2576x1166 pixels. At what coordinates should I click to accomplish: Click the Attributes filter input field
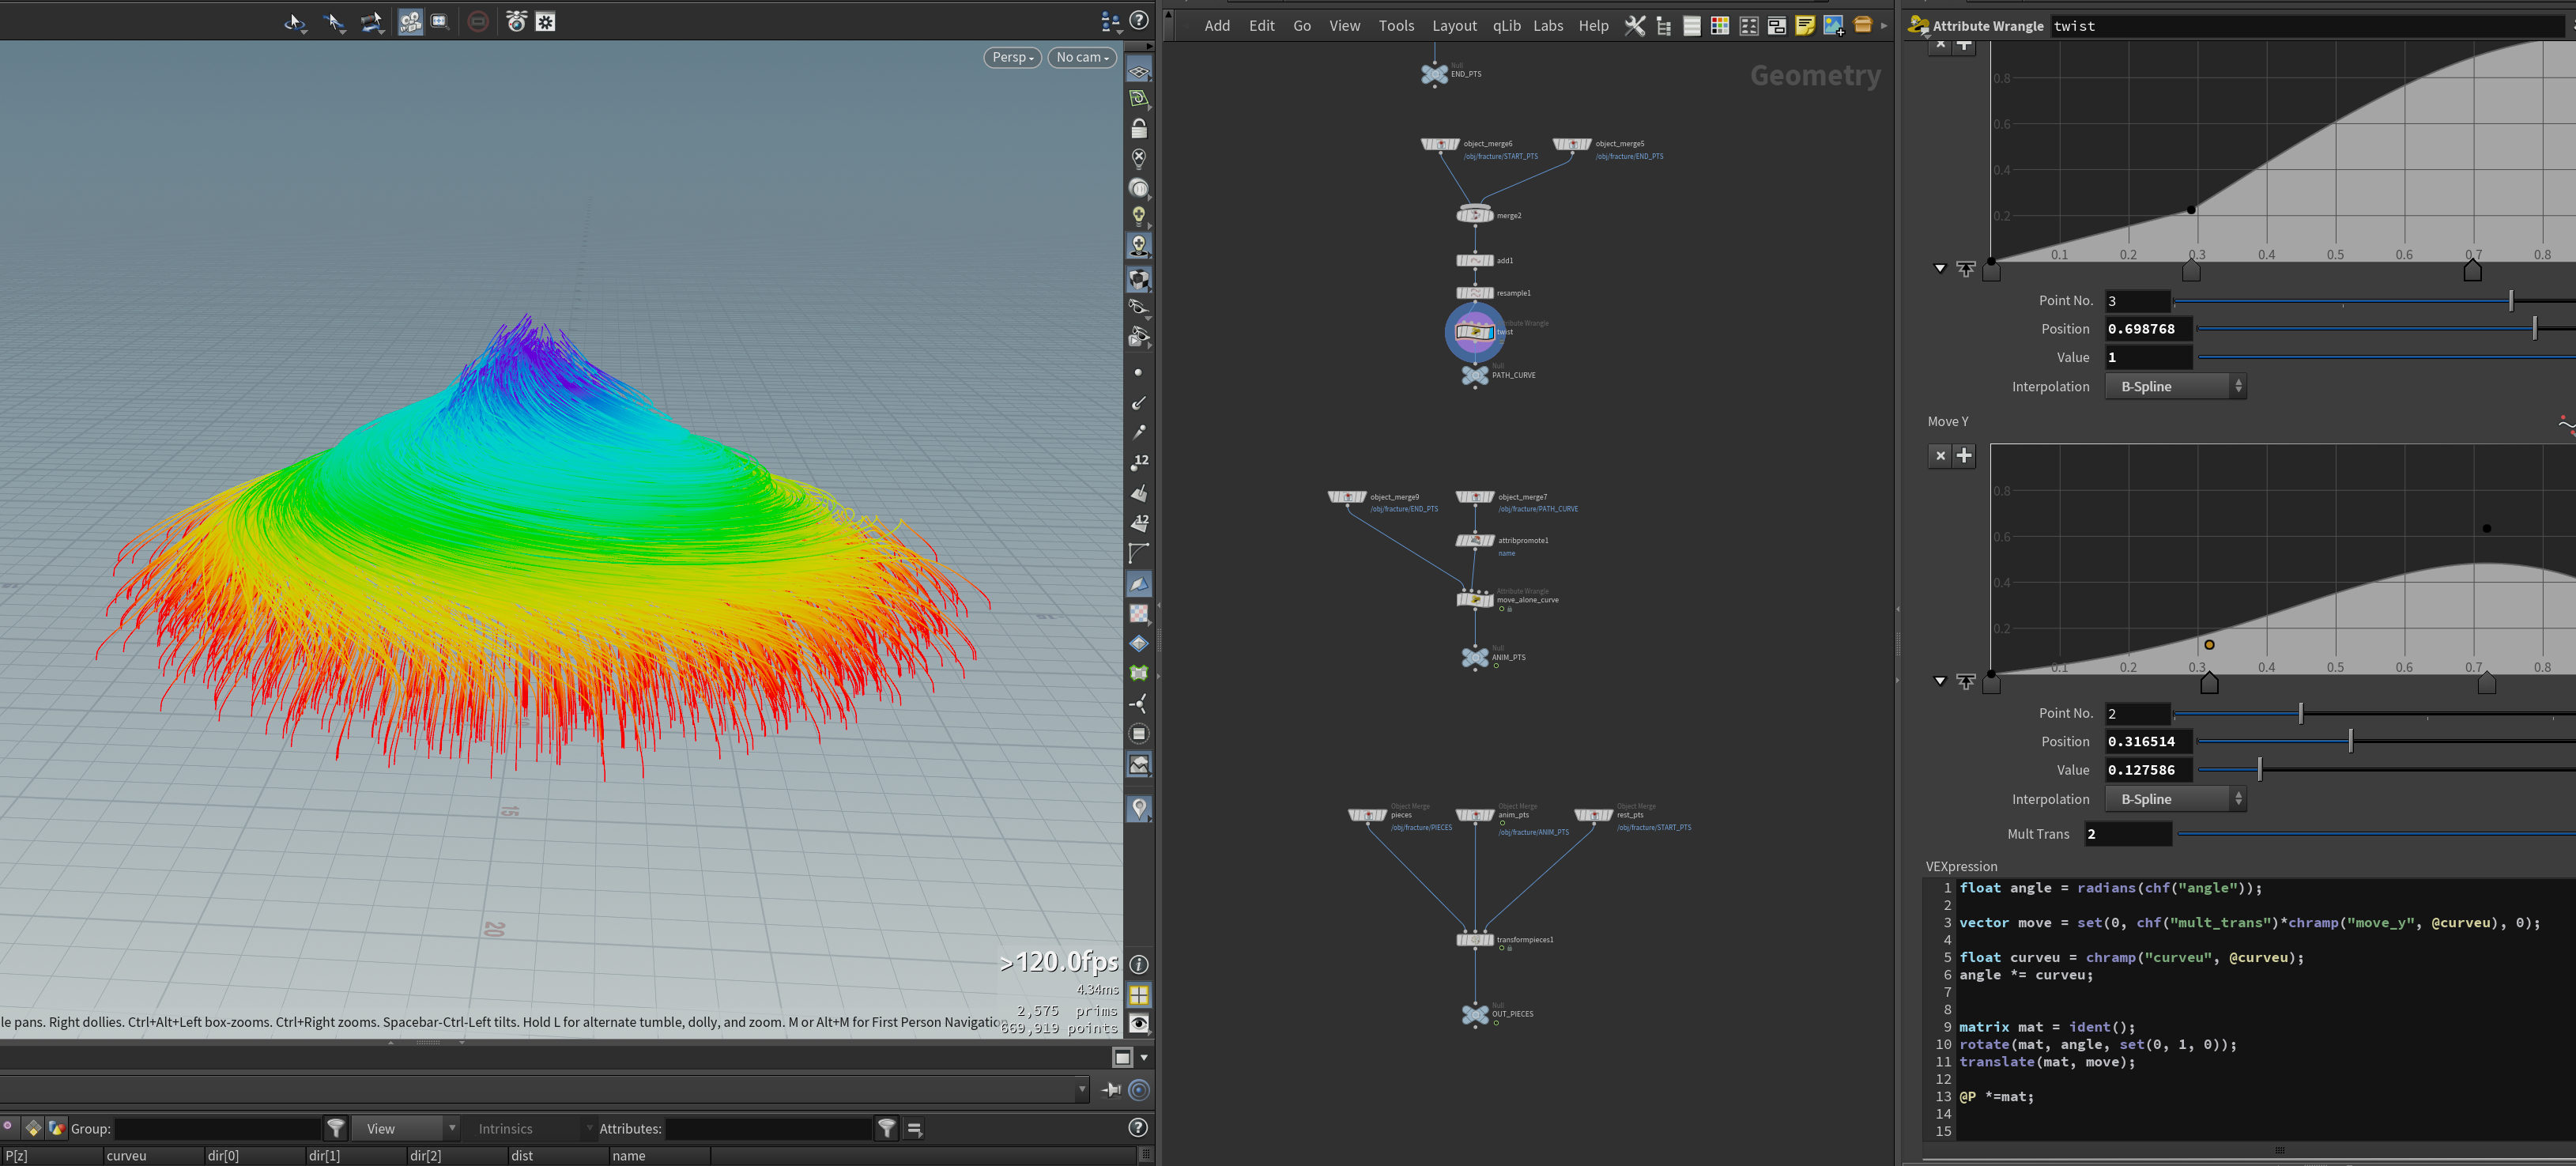769,1129
